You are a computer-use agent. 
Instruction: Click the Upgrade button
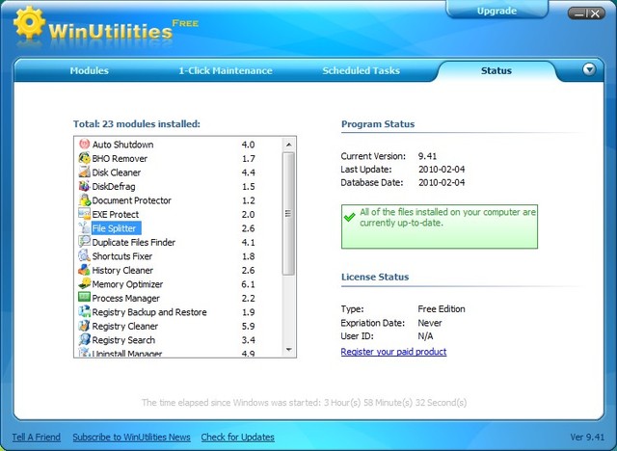[x=497, y=11]
